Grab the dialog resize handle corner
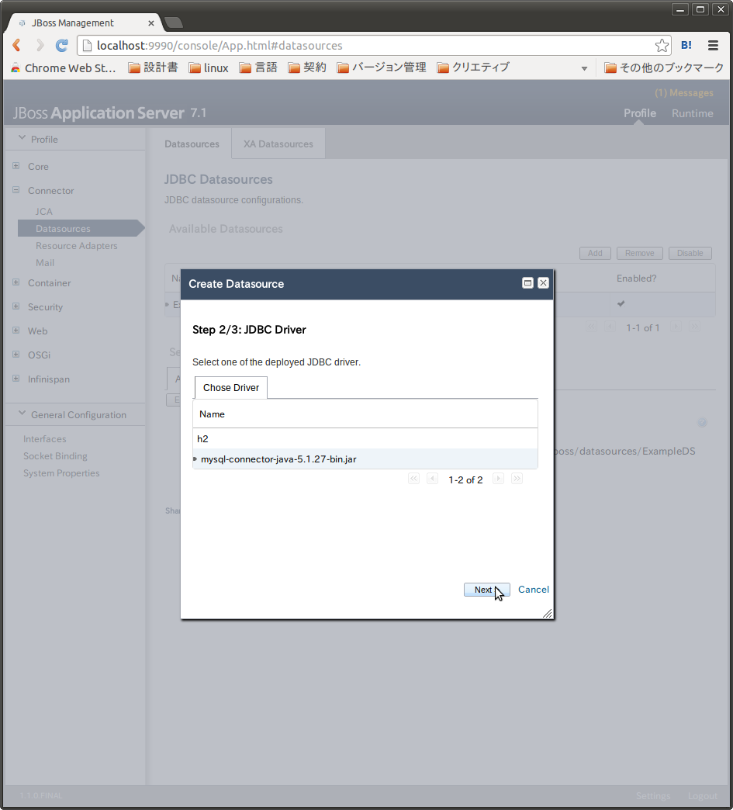The image size is (733, 810). point(548,614)
